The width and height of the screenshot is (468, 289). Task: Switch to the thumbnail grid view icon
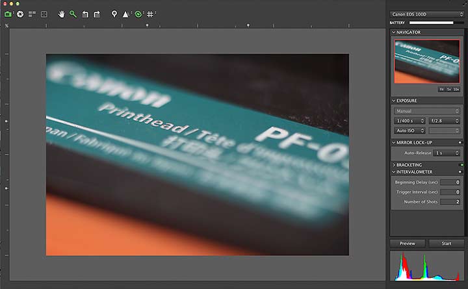tap(32, 14)
